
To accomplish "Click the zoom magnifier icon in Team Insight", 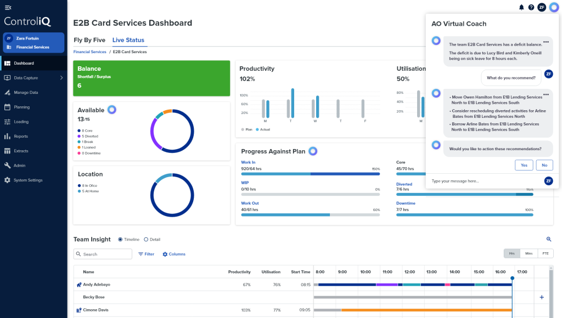I will point(549,239).
